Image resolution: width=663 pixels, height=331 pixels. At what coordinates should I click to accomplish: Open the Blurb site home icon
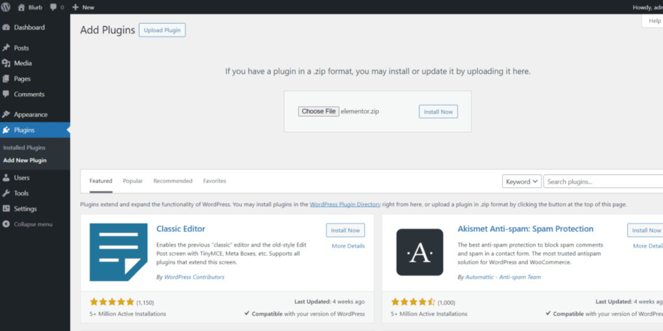pos(22,7)
